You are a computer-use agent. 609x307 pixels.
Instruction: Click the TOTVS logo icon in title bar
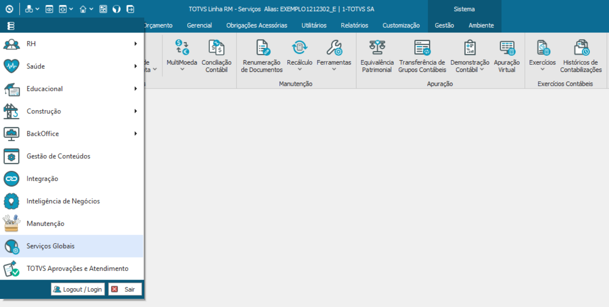pos(9,9)
